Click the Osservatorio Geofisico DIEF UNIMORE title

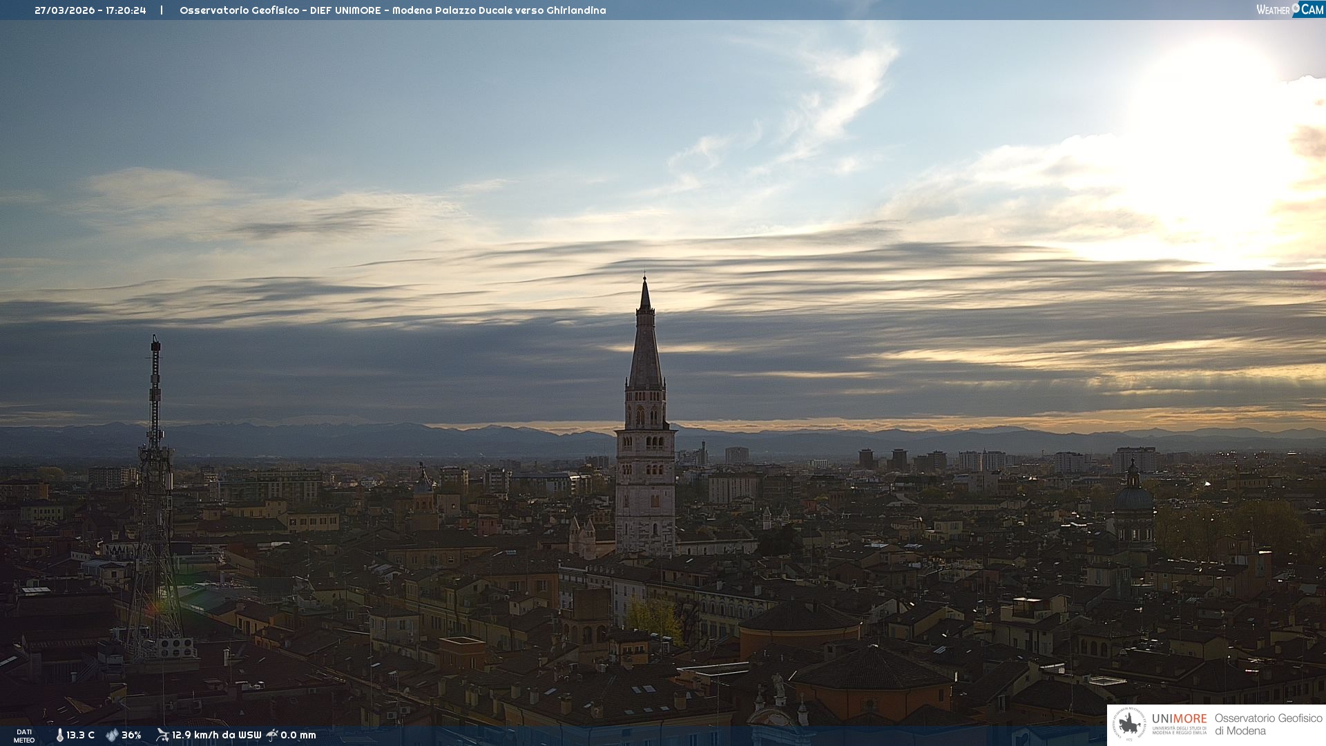point(392,10)
